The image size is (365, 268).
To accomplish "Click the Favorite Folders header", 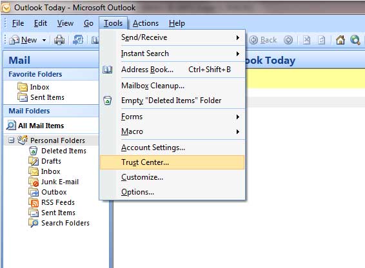I will coord(51,74).
